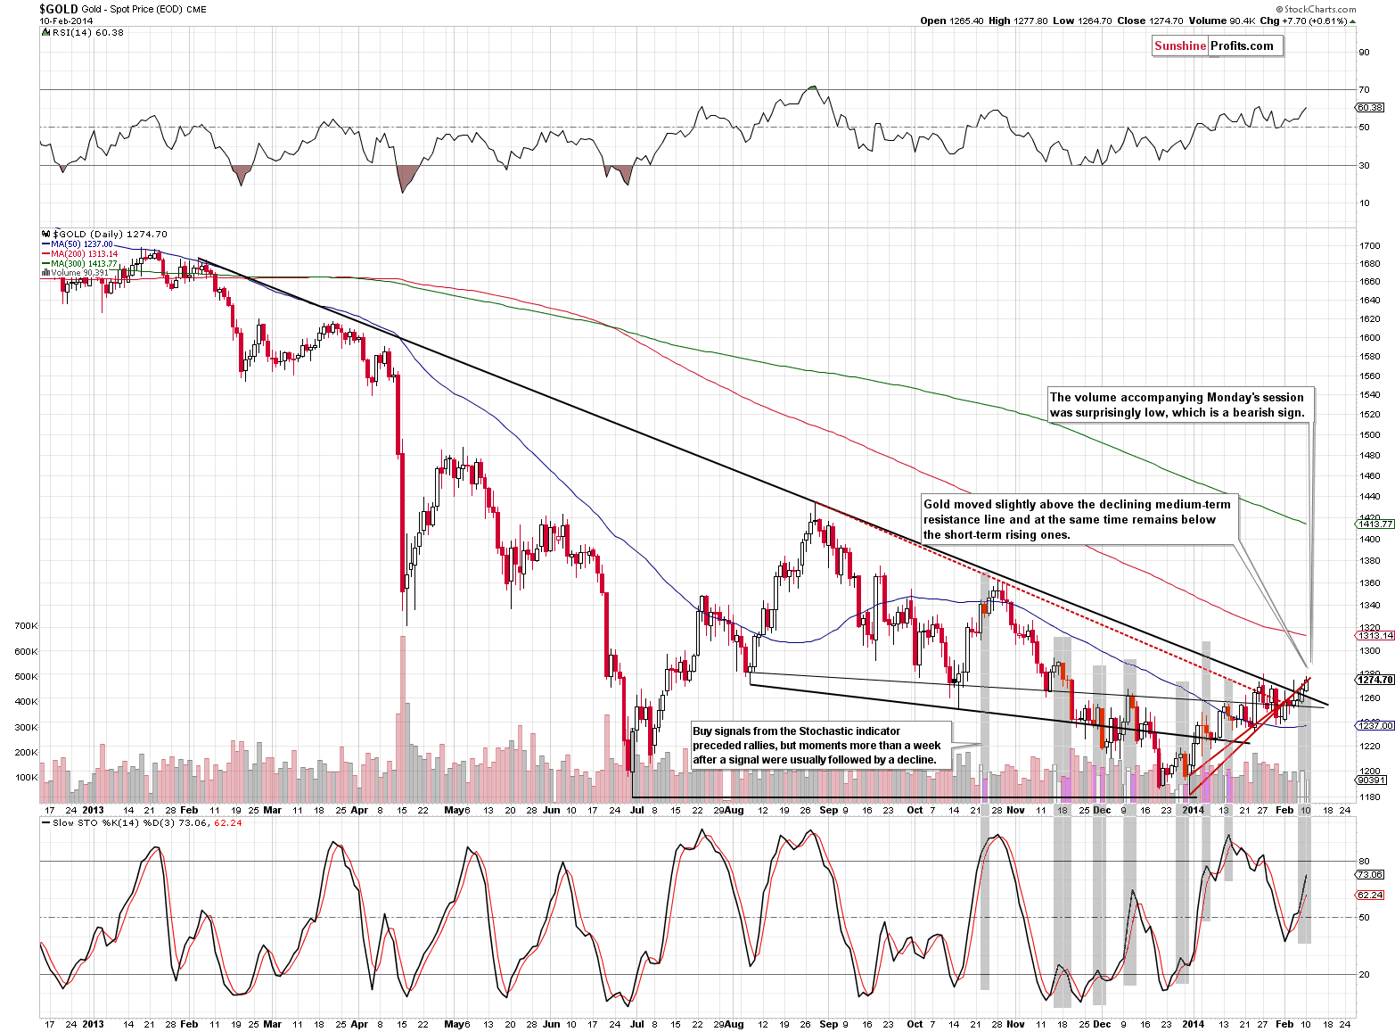This screenshot has height=1032, width=1395.
Task: Click the $GOLD ticker symbol title
Action: [58, 8]
